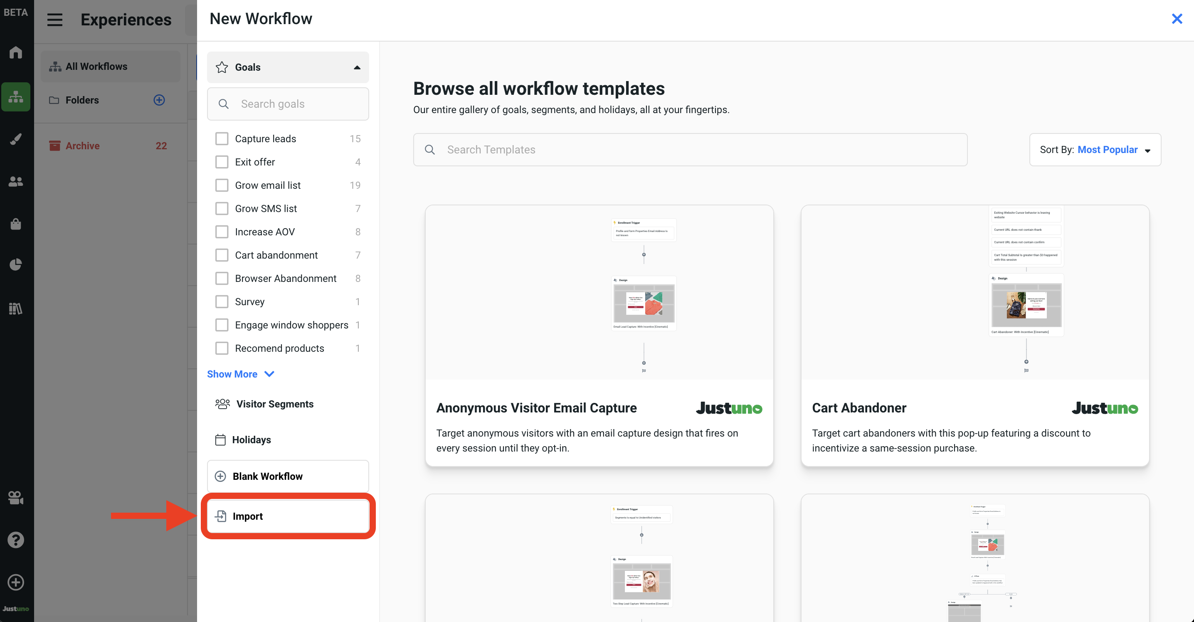Open the pie chart analytics icon
The width and height of the screenshot is (1194, 622).
click(x=16, y=265)
